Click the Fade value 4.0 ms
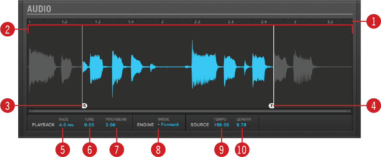381x157 pixels. coord(66,125)
